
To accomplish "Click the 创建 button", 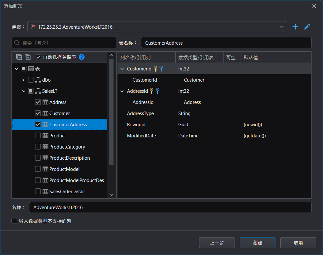I will 258,243.
